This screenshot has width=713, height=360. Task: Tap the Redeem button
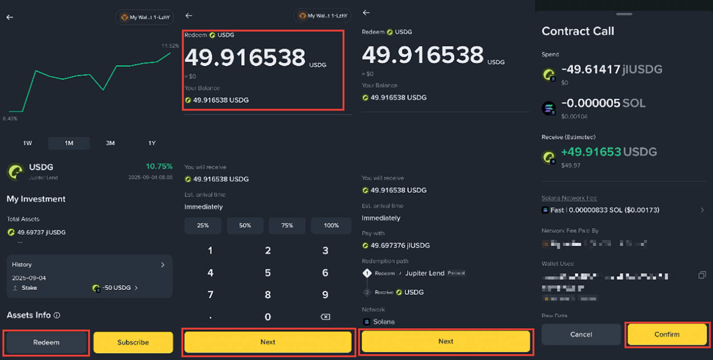[46, 343]
